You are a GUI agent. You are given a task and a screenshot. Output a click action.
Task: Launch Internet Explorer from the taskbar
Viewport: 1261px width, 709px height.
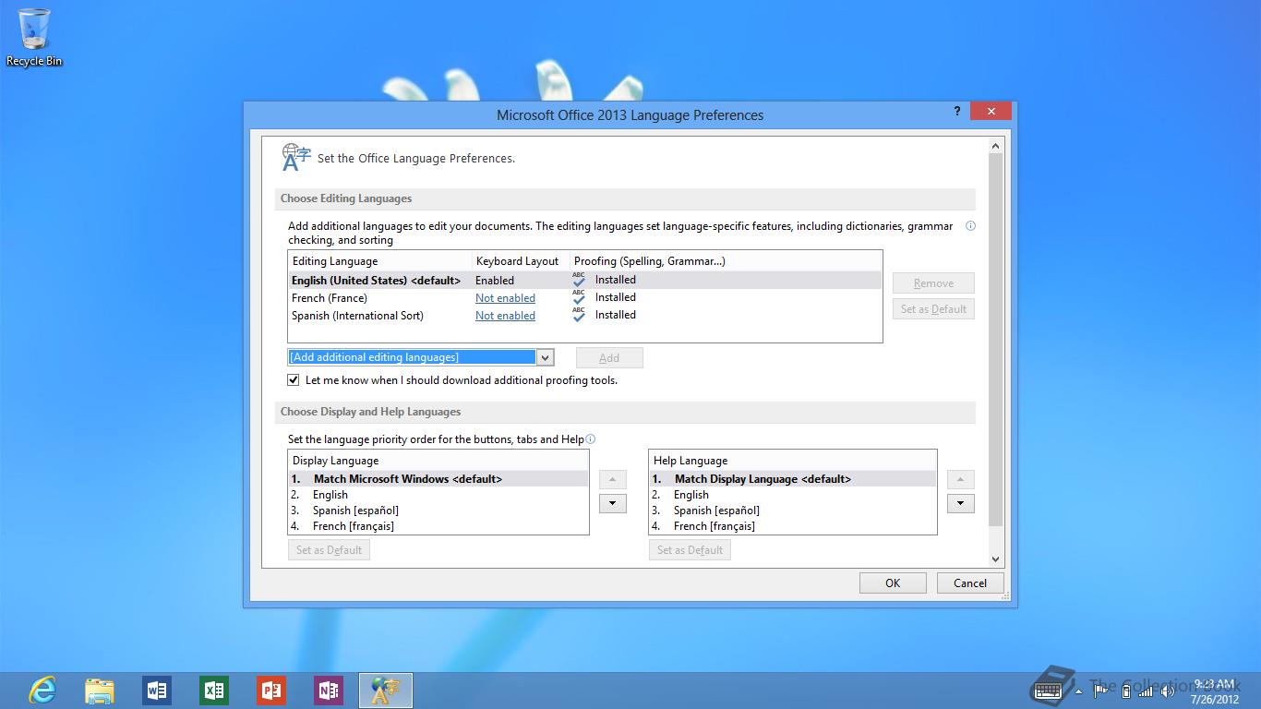point(42,690)
